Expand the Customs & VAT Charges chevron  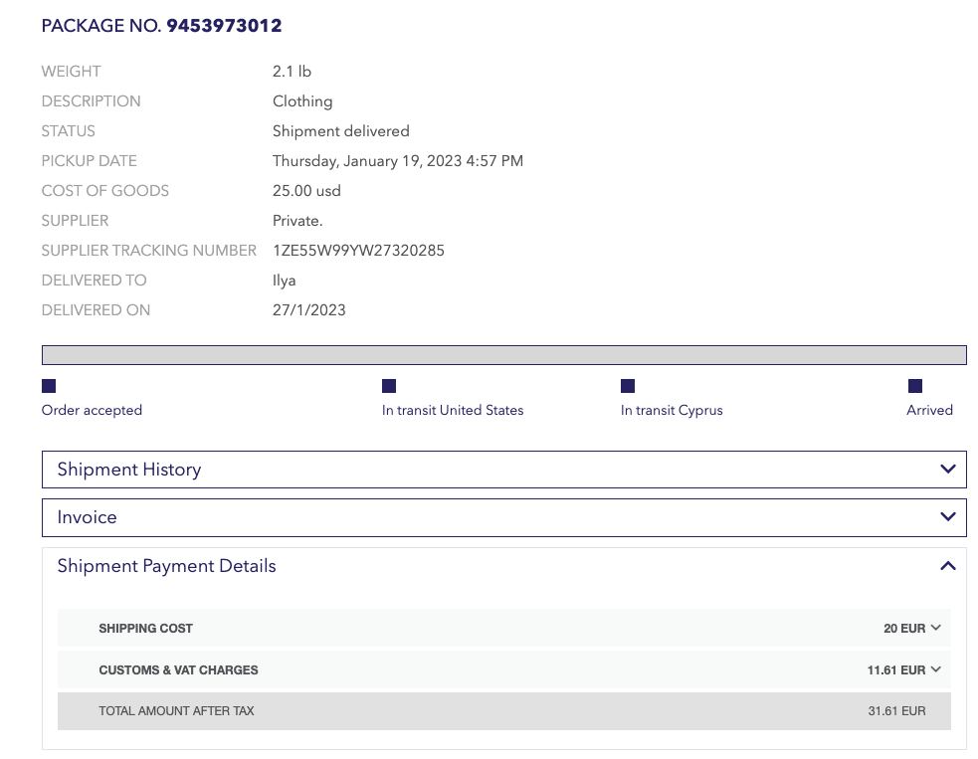[935, 670]
